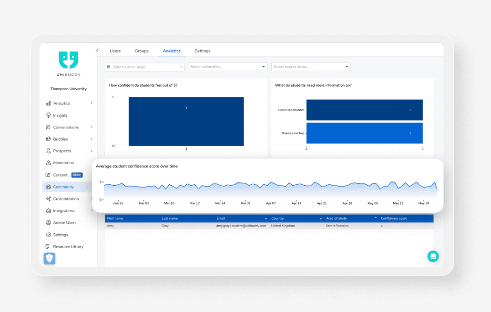This screenshot has height=312, width=491.
Task: Click the Unibuddy logo
Action: pos(69,63)
